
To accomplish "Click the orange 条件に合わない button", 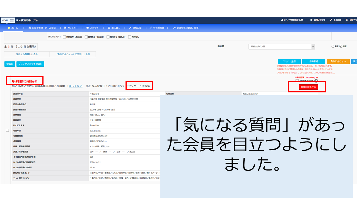I will pyautogui.click(x=338, y=61).
